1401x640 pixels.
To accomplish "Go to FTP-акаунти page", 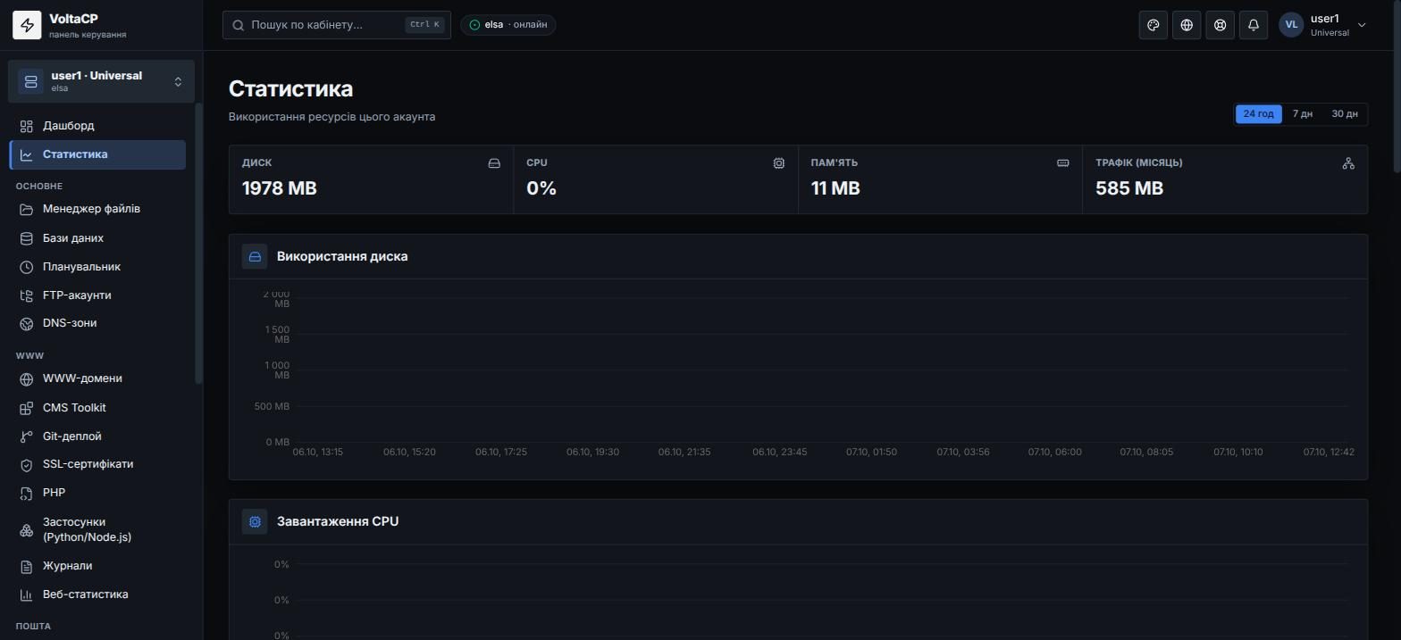I will coord(97,295).
